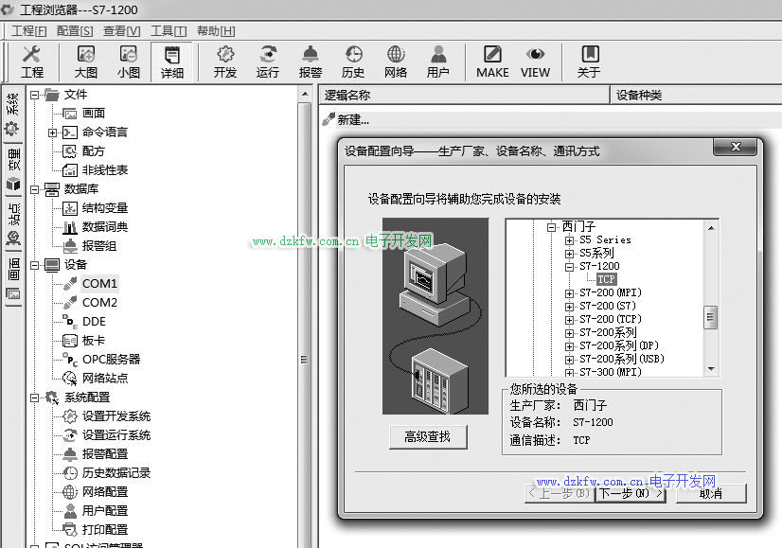Open 设置运行系统 settings
The height and width of the screenshot is (548, 782).
[116, 435]
